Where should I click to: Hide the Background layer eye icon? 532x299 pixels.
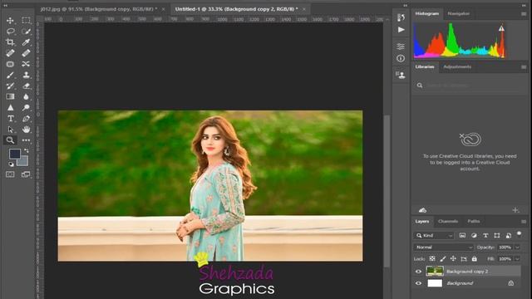point(418,283)
